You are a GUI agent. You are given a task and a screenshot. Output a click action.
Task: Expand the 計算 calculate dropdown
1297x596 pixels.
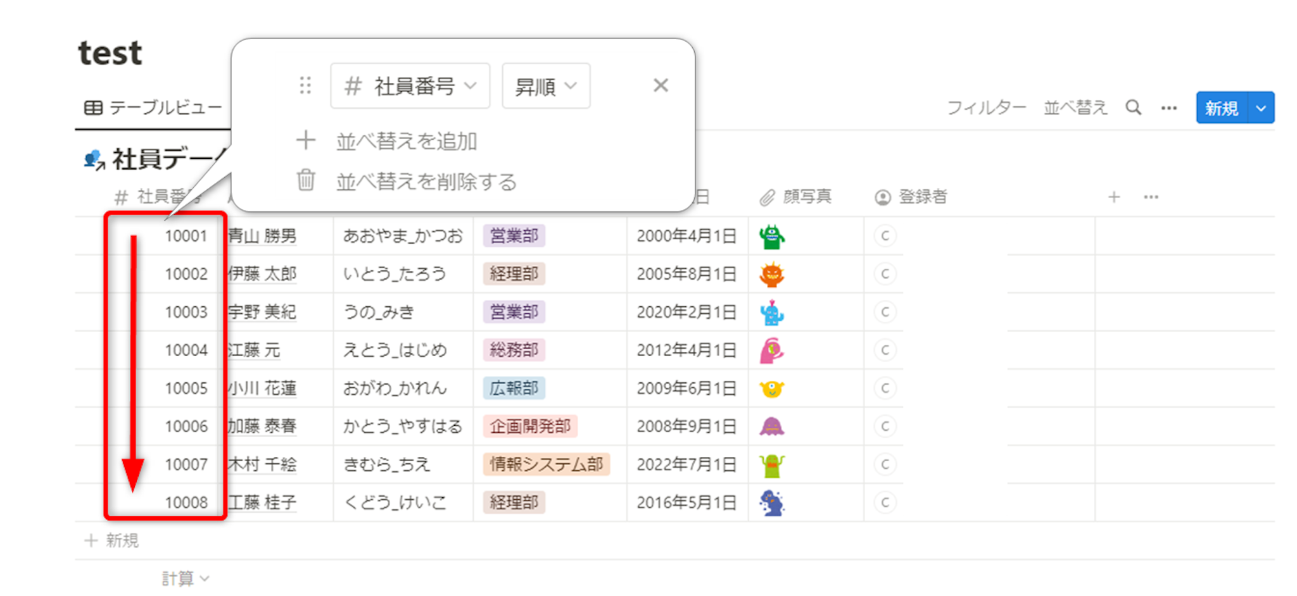tap(185, 578)
